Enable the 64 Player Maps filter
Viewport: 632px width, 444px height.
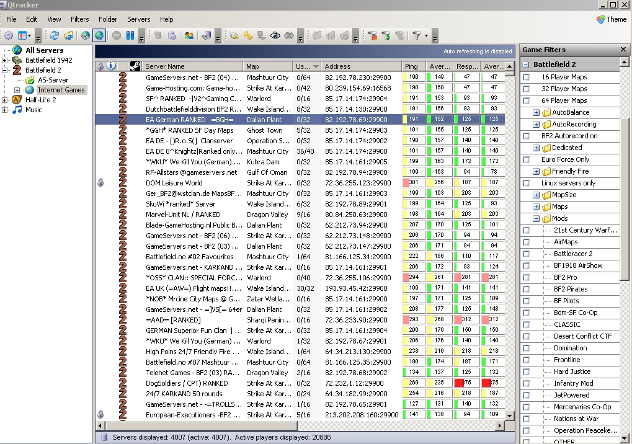tap(527, 100)
